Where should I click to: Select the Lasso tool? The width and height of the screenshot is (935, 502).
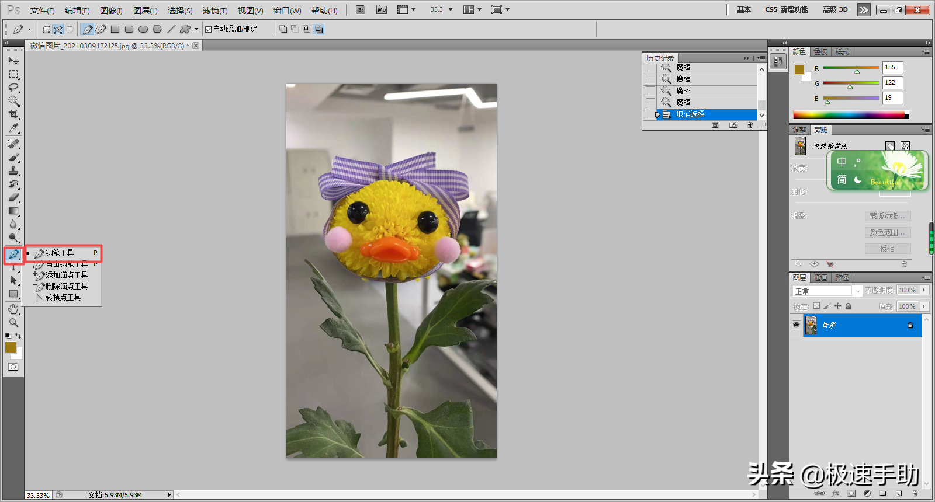pos(13,88)
